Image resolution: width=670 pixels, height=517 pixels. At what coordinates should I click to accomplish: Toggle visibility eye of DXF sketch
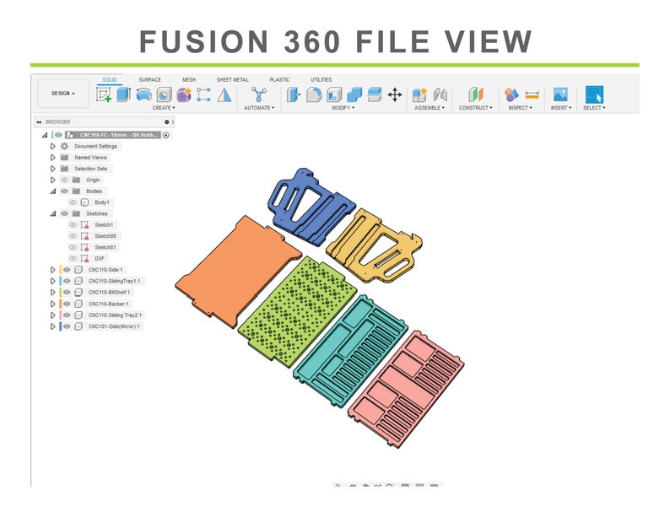pos(73,258)
